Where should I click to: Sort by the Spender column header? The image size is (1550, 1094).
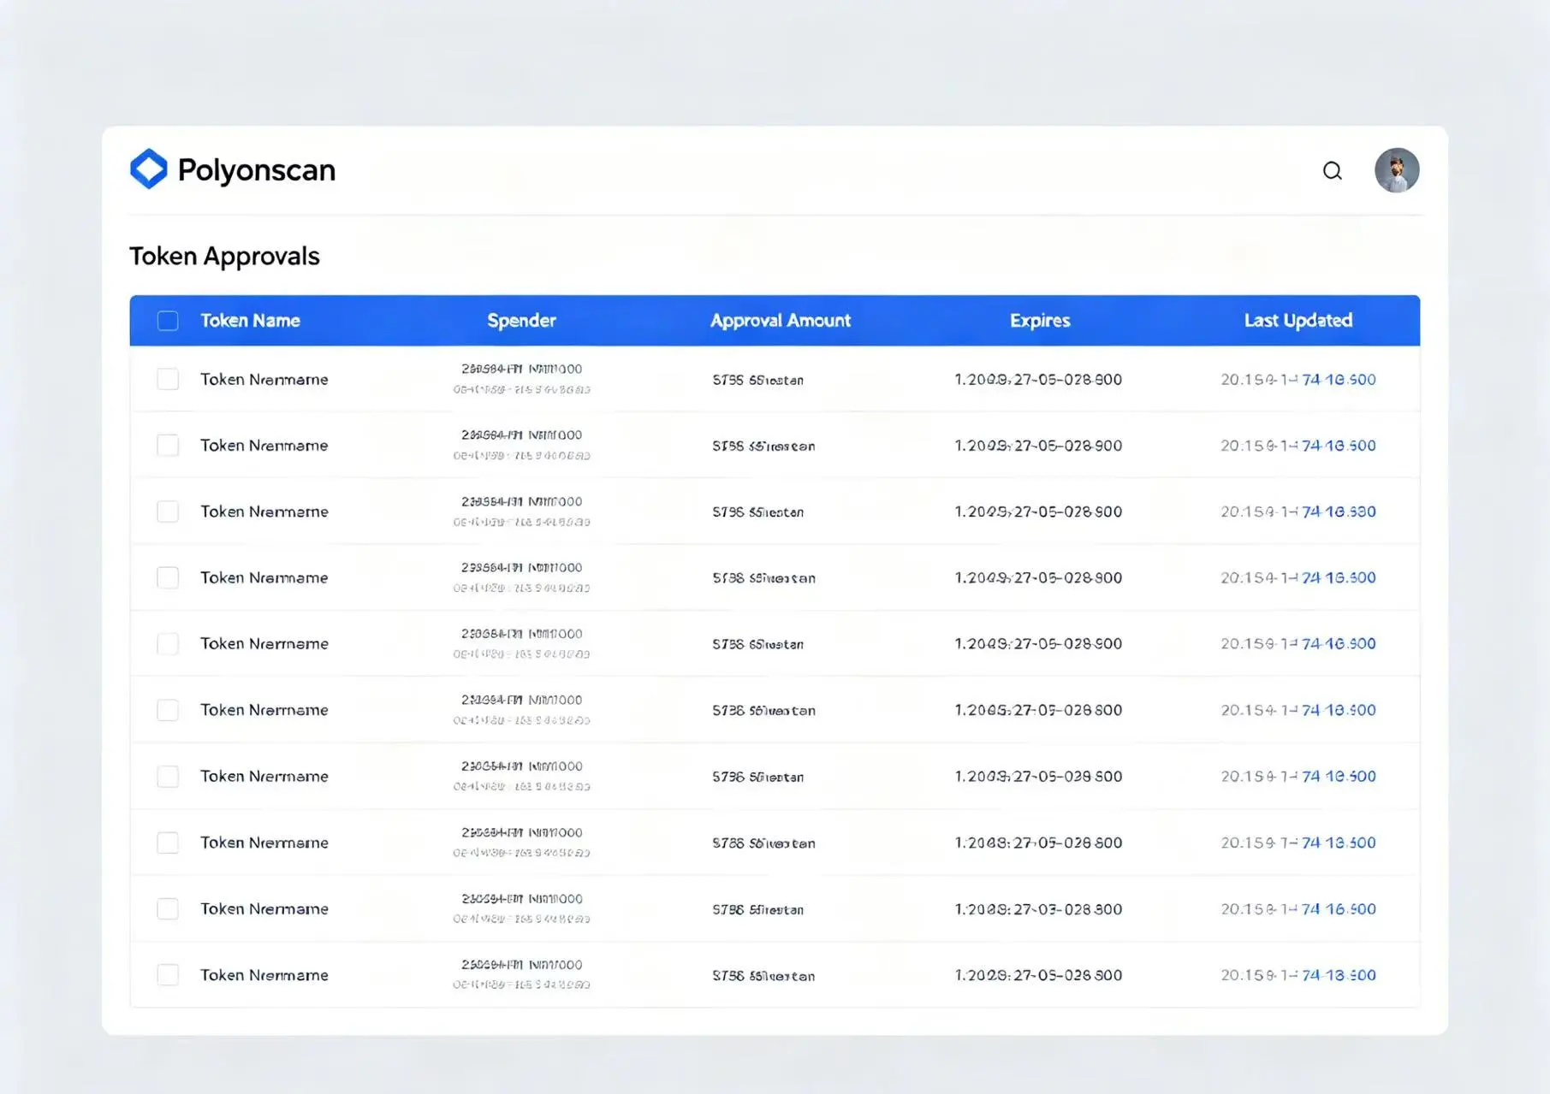tap(521, 321)
